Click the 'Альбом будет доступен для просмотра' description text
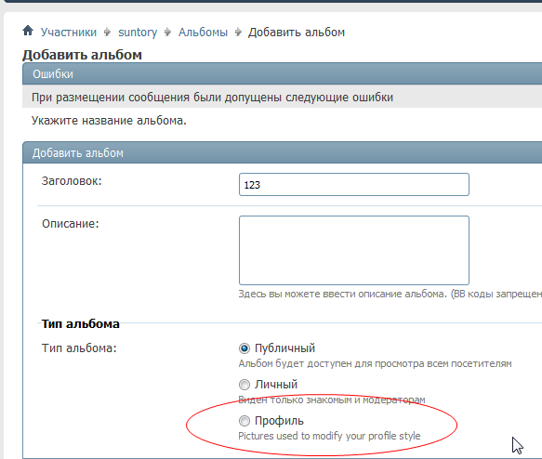This screenshot has width=542, height=459. (x=375, y=363)
